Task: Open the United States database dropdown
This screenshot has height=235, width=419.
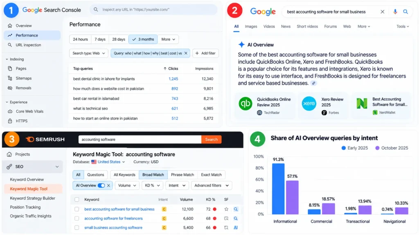Action: (x=108, y=162)
